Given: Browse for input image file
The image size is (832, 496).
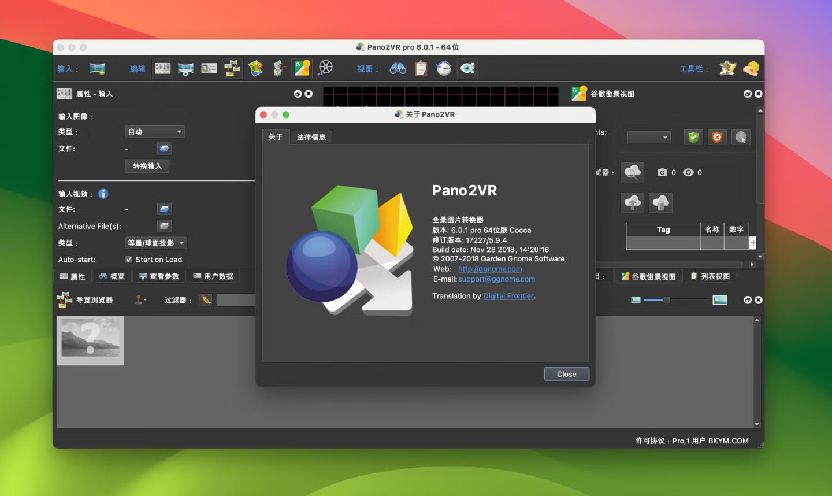Looking at the screenshot, I should [x=165, y=149].
